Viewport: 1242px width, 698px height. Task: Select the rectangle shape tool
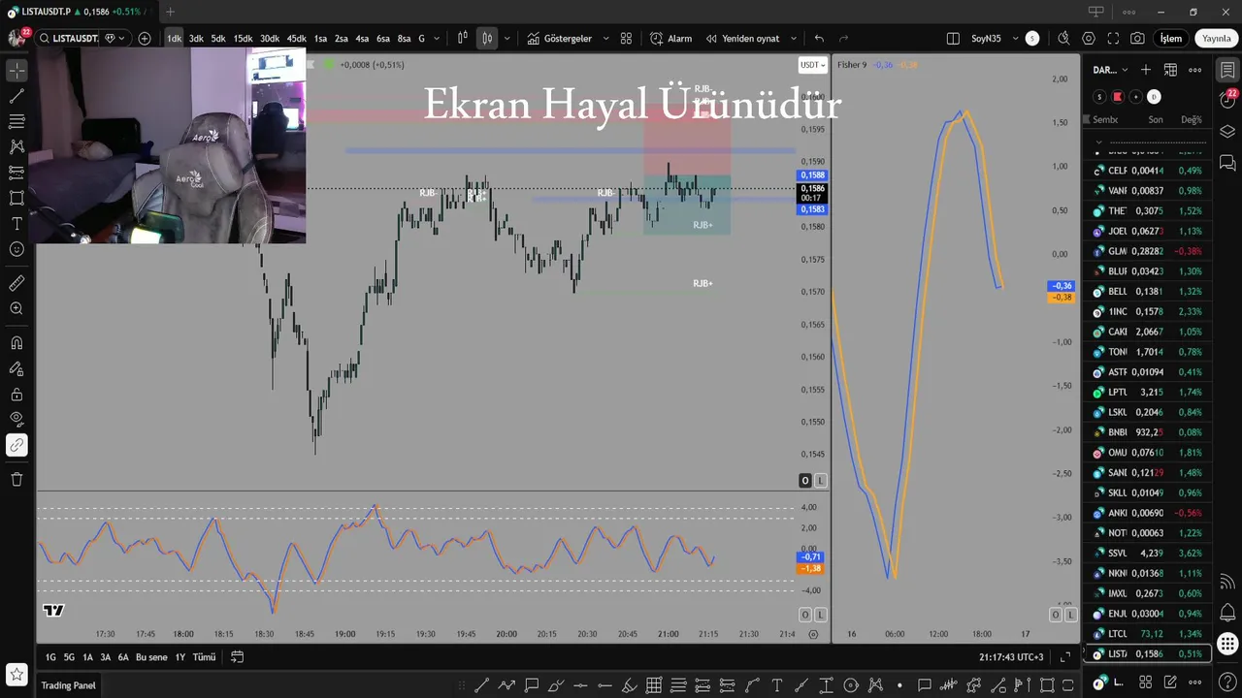(16, 198)
